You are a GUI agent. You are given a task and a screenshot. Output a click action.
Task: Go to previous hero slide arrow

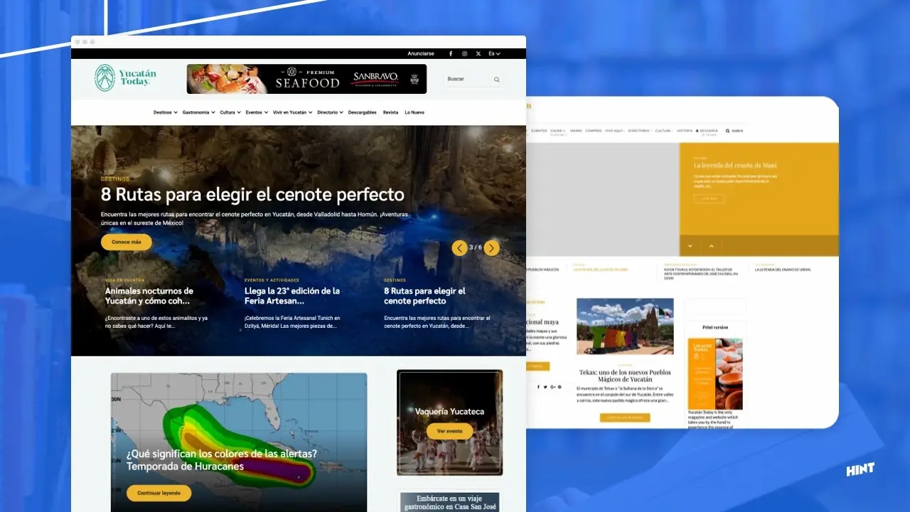tap(460, 247)
